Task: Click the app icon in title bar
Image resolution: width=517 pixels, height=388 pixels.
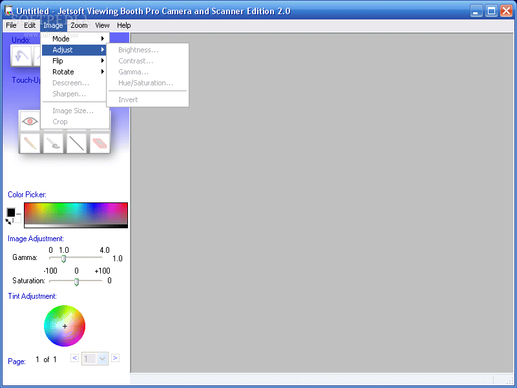Action: coord(9,11)
